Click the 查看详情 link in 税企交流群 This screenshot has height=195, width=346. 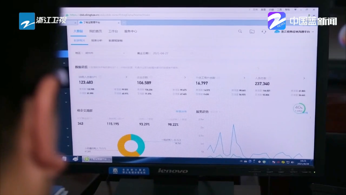(x=181, y=111)
